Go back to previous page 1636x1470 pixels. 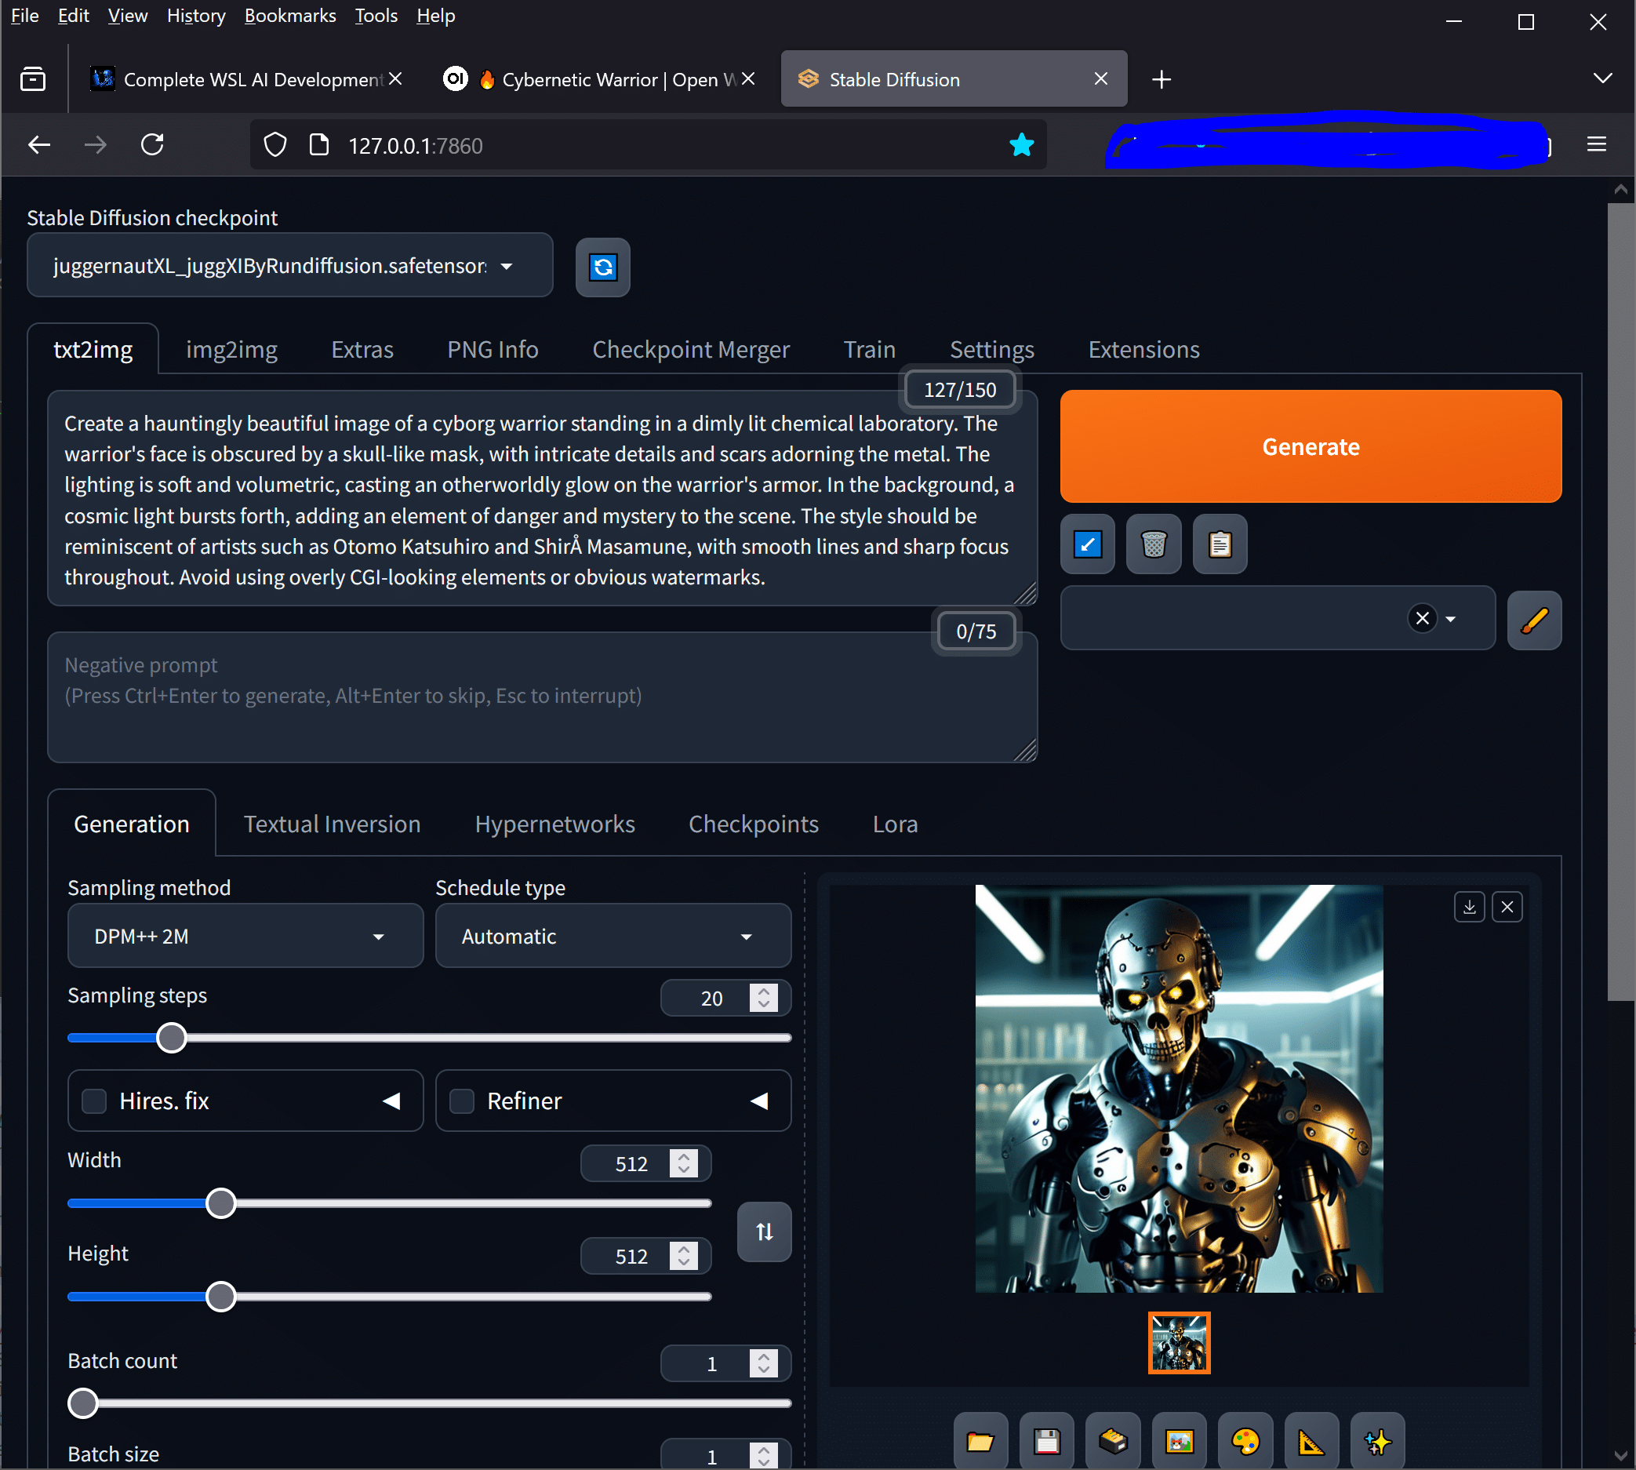[38, 145]
